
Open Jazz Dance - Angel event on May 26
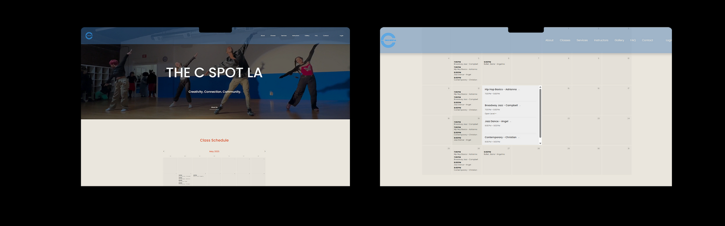[x=463, y=164]
